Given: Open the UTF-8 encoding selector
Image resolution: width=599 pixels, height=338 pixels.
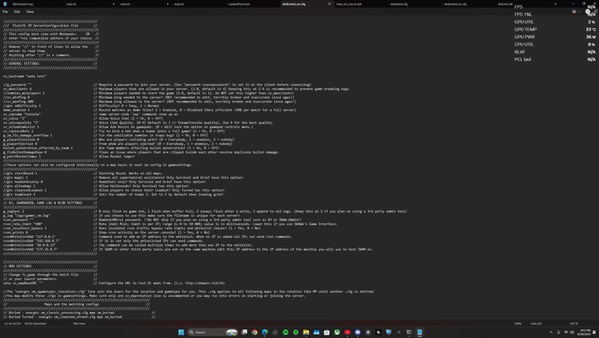Looking at the screenshot, I should (x=574, y=323).
